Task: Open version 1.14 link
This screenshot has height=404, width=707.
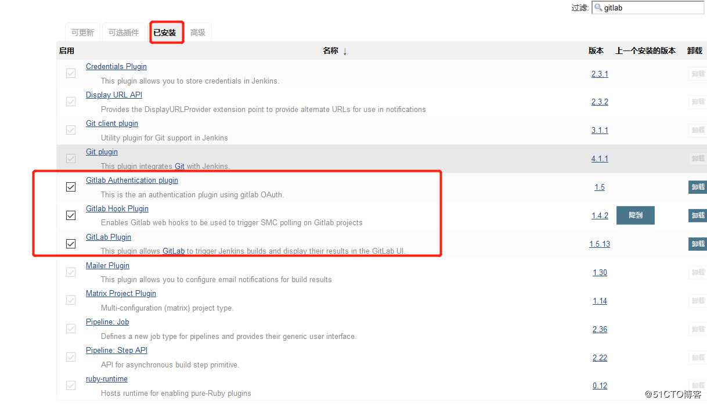Action: click(x=600, y=301)
